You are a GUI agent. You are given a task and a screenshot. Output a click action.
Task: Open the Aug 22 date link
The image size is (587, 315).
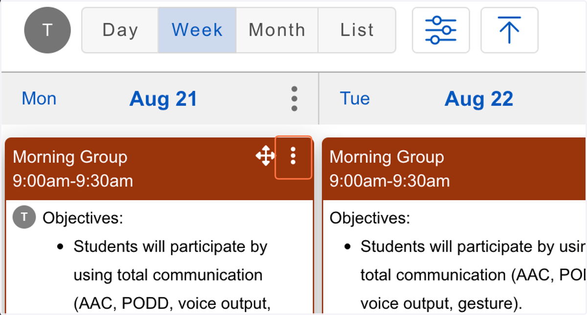pos(479,99)
